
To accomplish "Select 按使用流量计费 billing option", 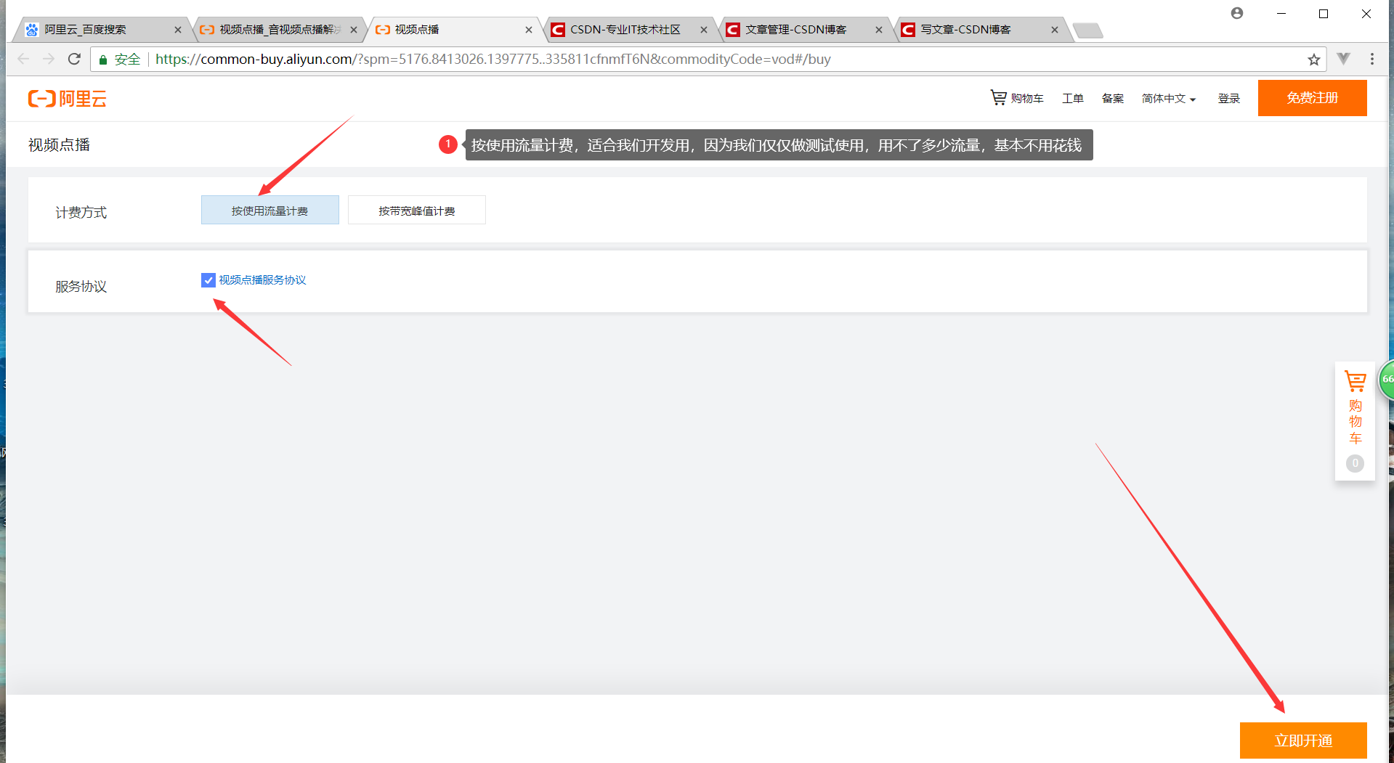I will 270,210.
